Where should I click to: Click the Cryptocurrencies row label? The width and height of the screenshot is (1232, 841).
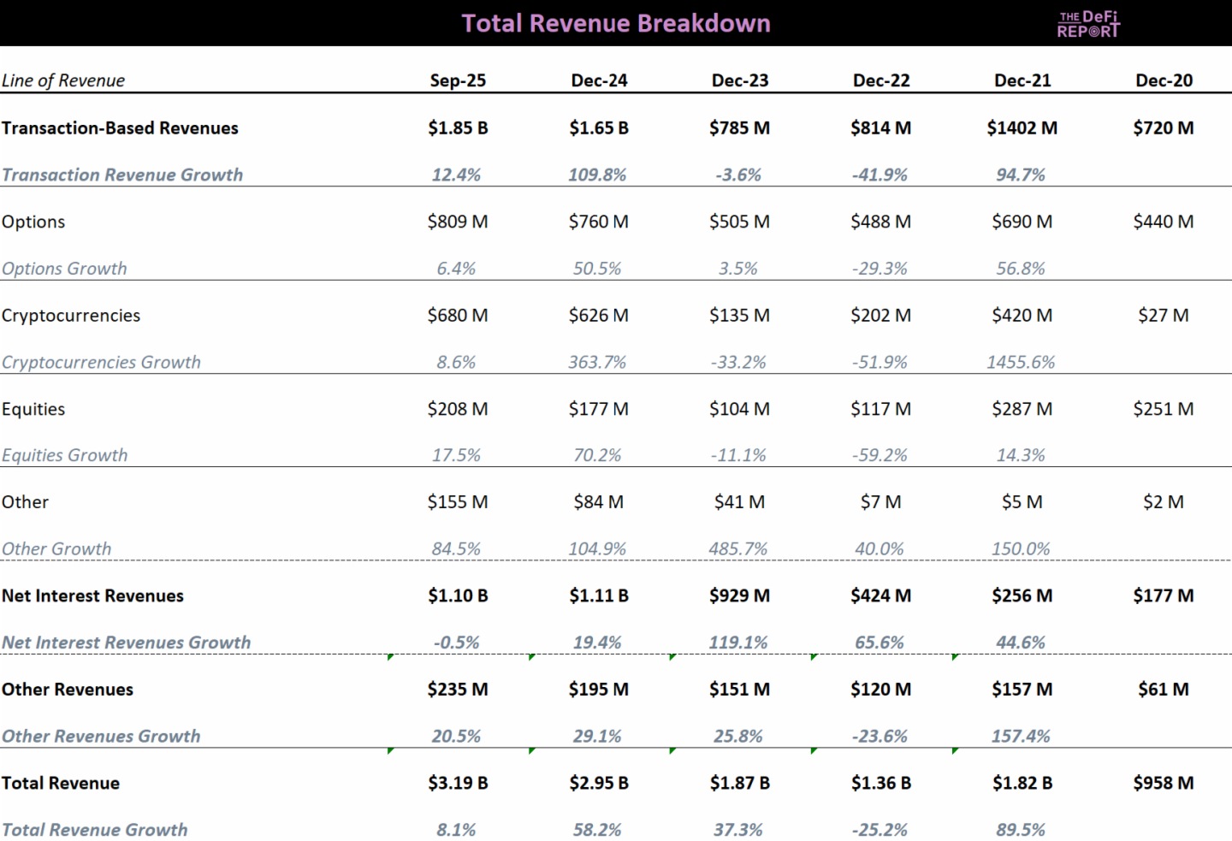pyautogui.click(x=71, y=315)
